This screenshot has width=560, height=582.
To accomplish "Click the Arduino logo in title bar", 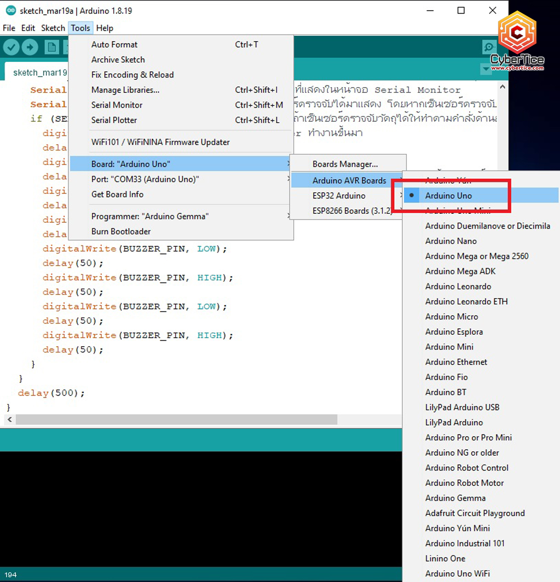I will pyautogui.click(x=11, y=10).
